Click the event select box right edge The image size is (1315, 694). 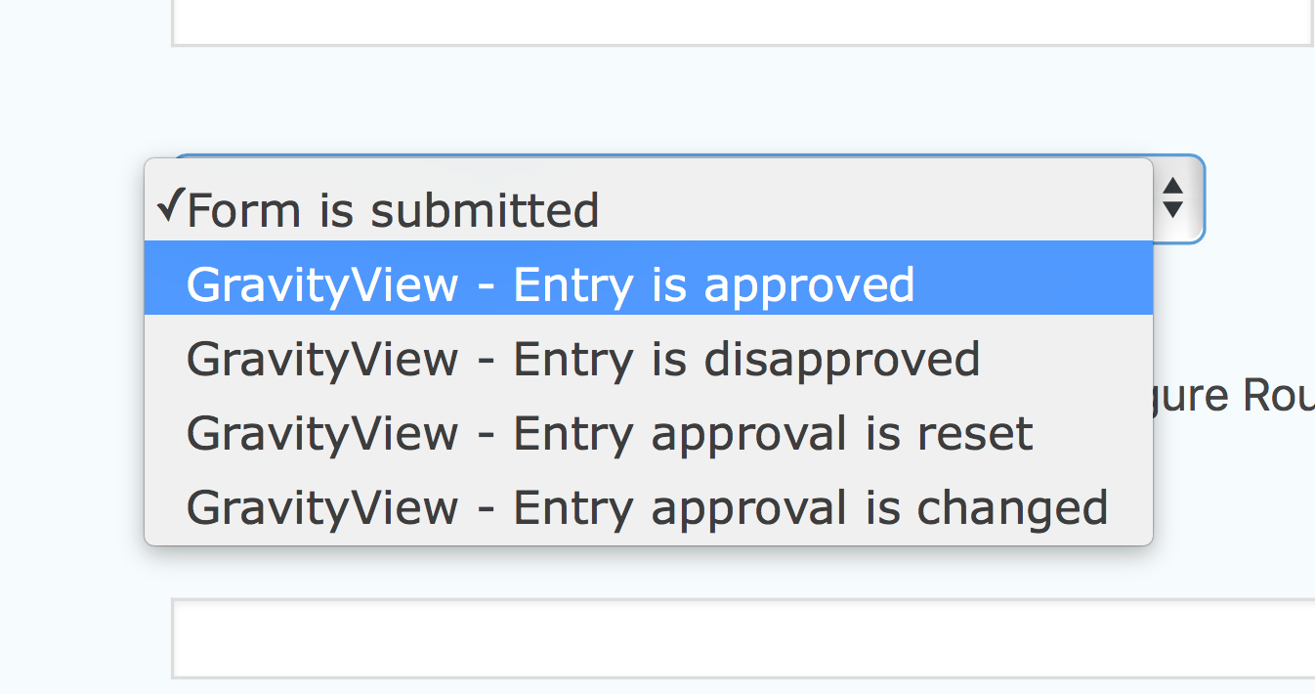(x=1179, y=198)
